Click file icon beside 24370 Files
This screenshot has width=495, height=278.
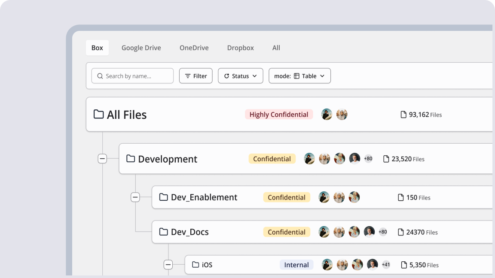(x=400, y=232)
